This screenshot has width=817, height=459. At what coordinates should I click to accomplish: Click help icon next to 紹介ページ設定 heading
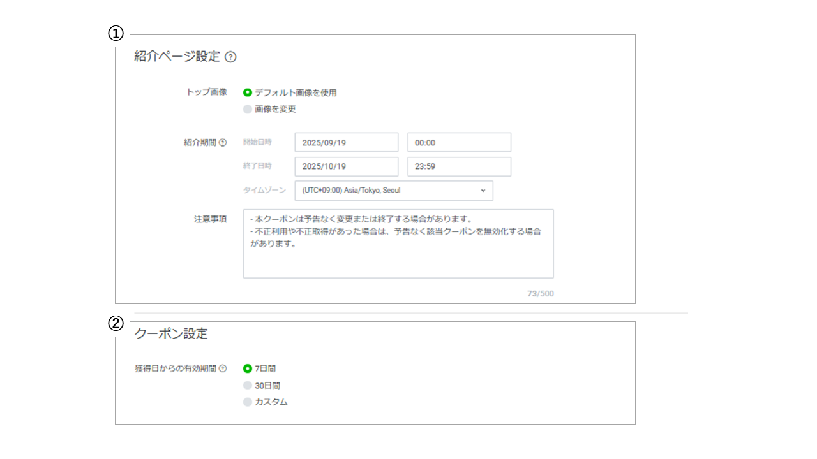click(231, 57)
